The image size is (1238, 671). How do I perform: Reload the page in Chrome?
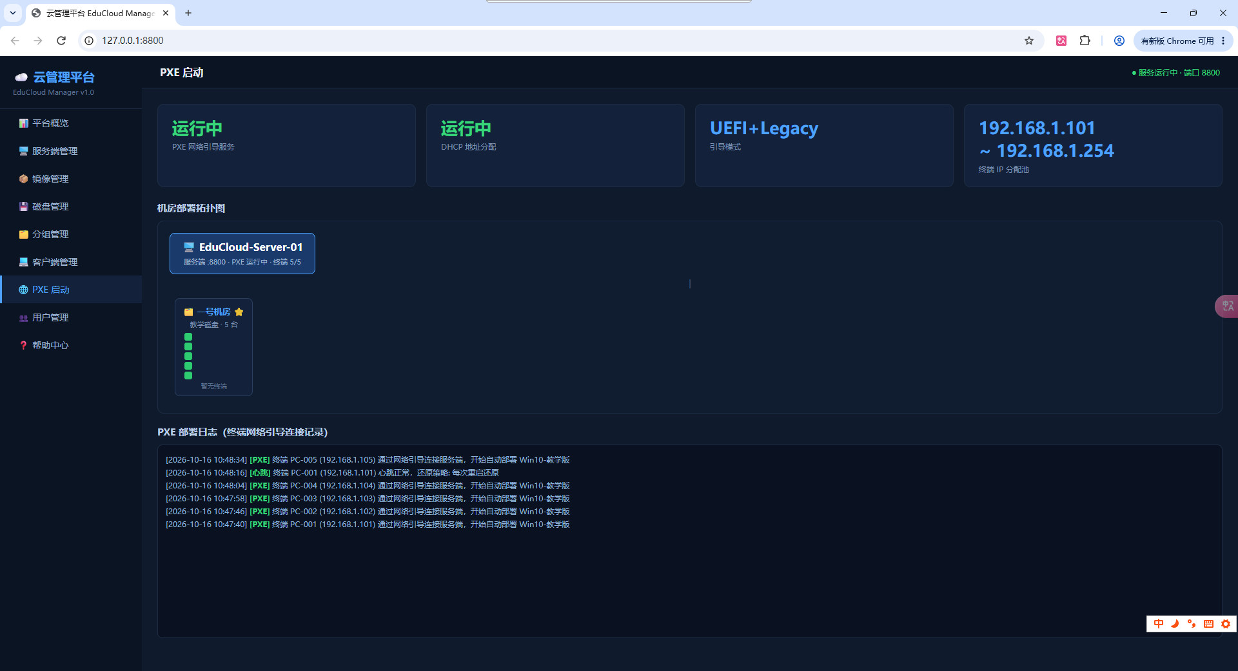61,41
